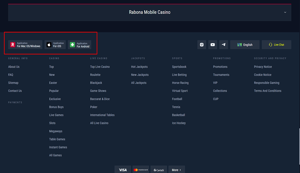
Task: Open the Cookie Notice
Action: click(x=263, y=75)
